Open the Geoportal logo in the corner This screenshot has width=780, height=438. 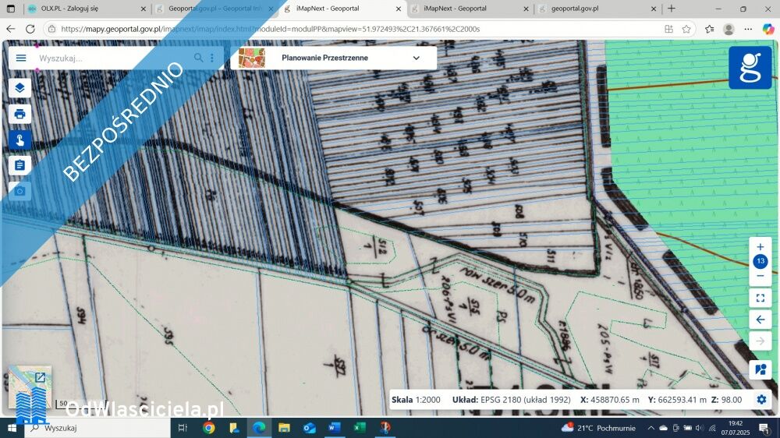point(750,68)
